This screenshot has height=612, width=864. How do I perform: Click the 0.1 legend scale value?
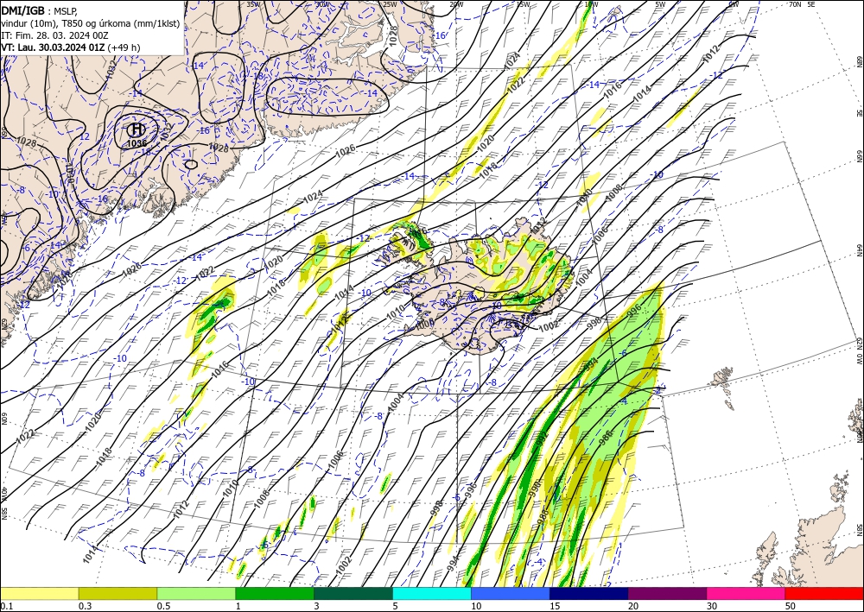coord(6,606)
